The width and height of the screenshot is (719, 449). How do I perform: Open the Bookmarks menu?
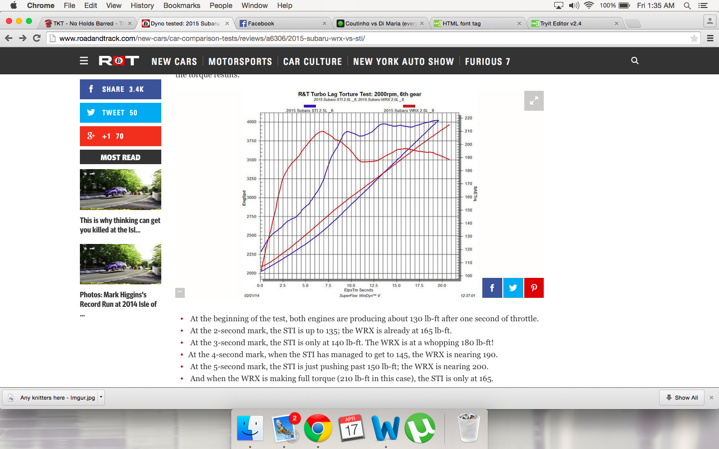[x=182, y=5]
